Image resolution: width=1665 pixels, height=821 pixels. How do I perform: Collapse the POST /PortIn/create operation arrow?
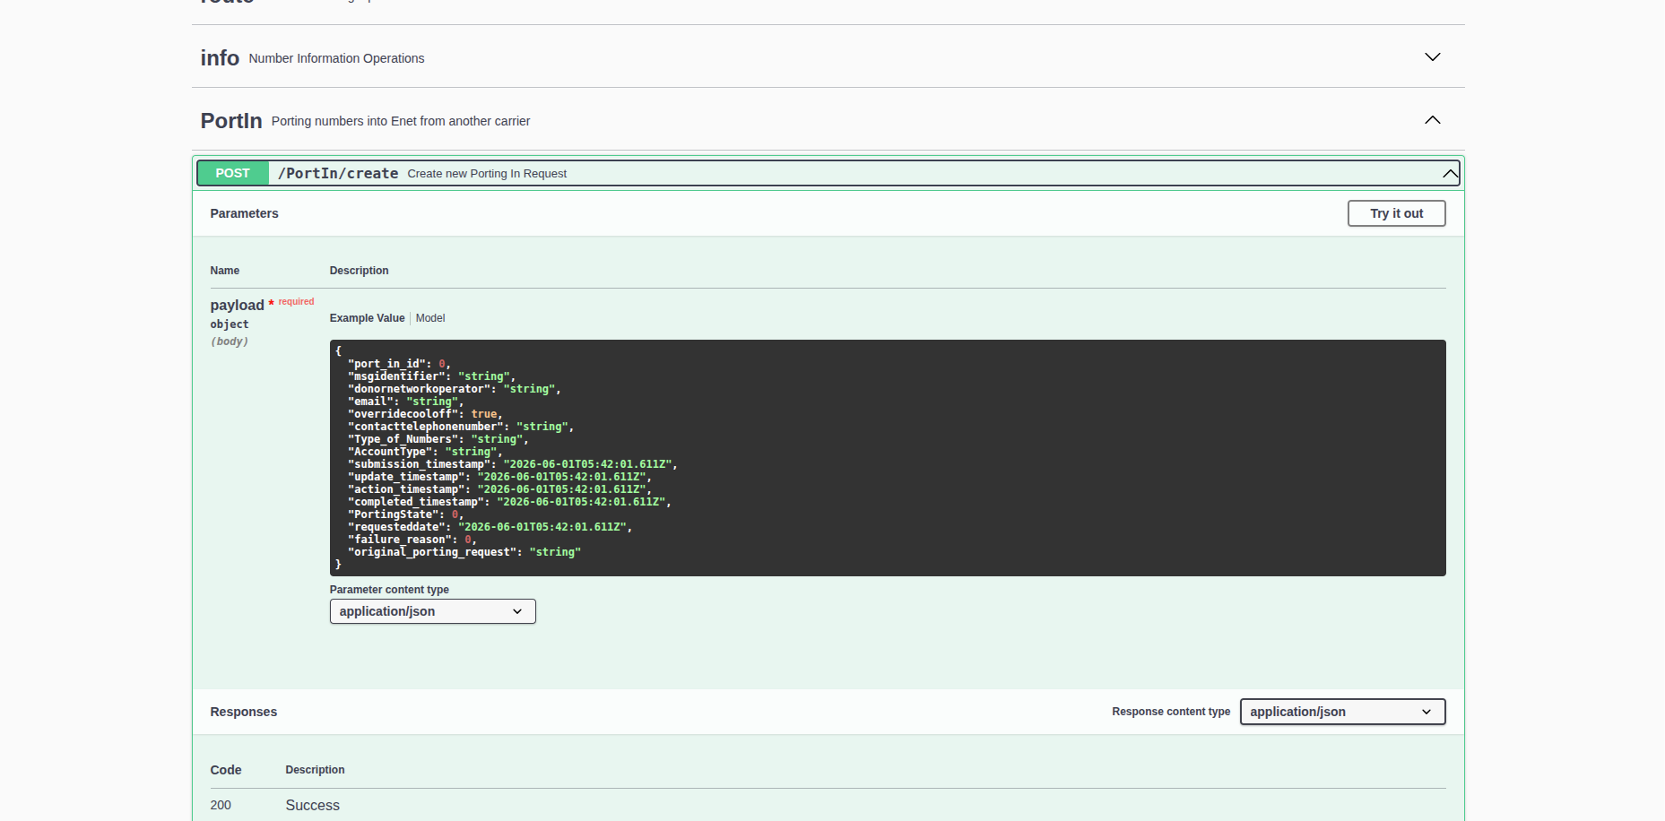[x=1449, y=174]
